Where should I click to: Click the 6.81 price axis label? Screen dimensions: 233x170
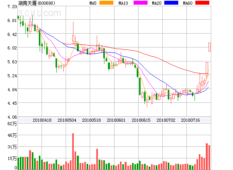pyautogui.click(x=12, y=20)
